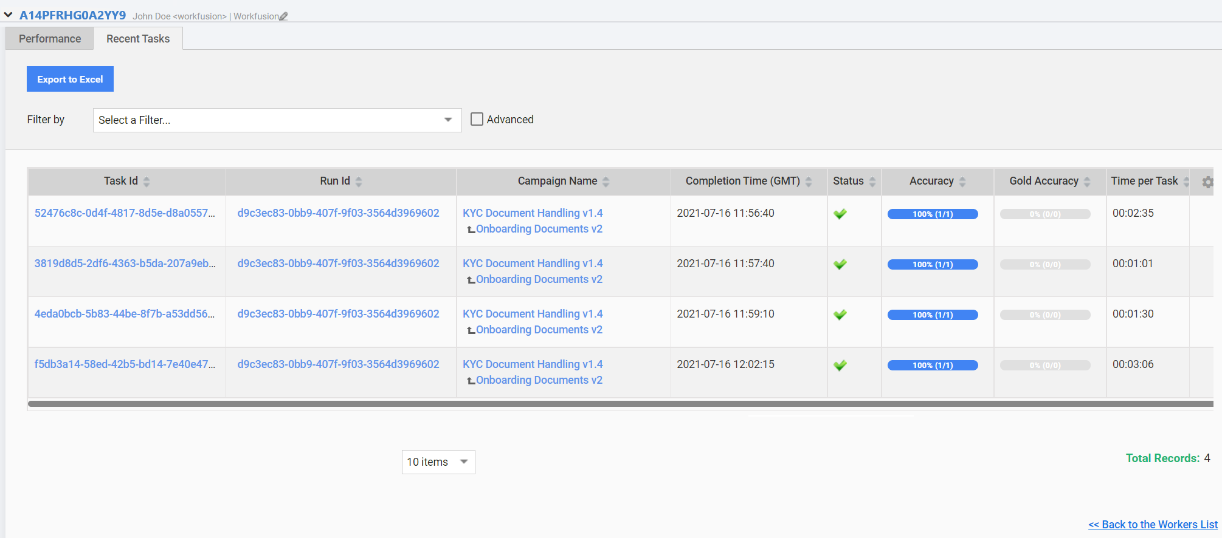The image size is (1222, 538).
Task: Click completion time 2021-07-16 11:59:10
Action: point(726,314)
